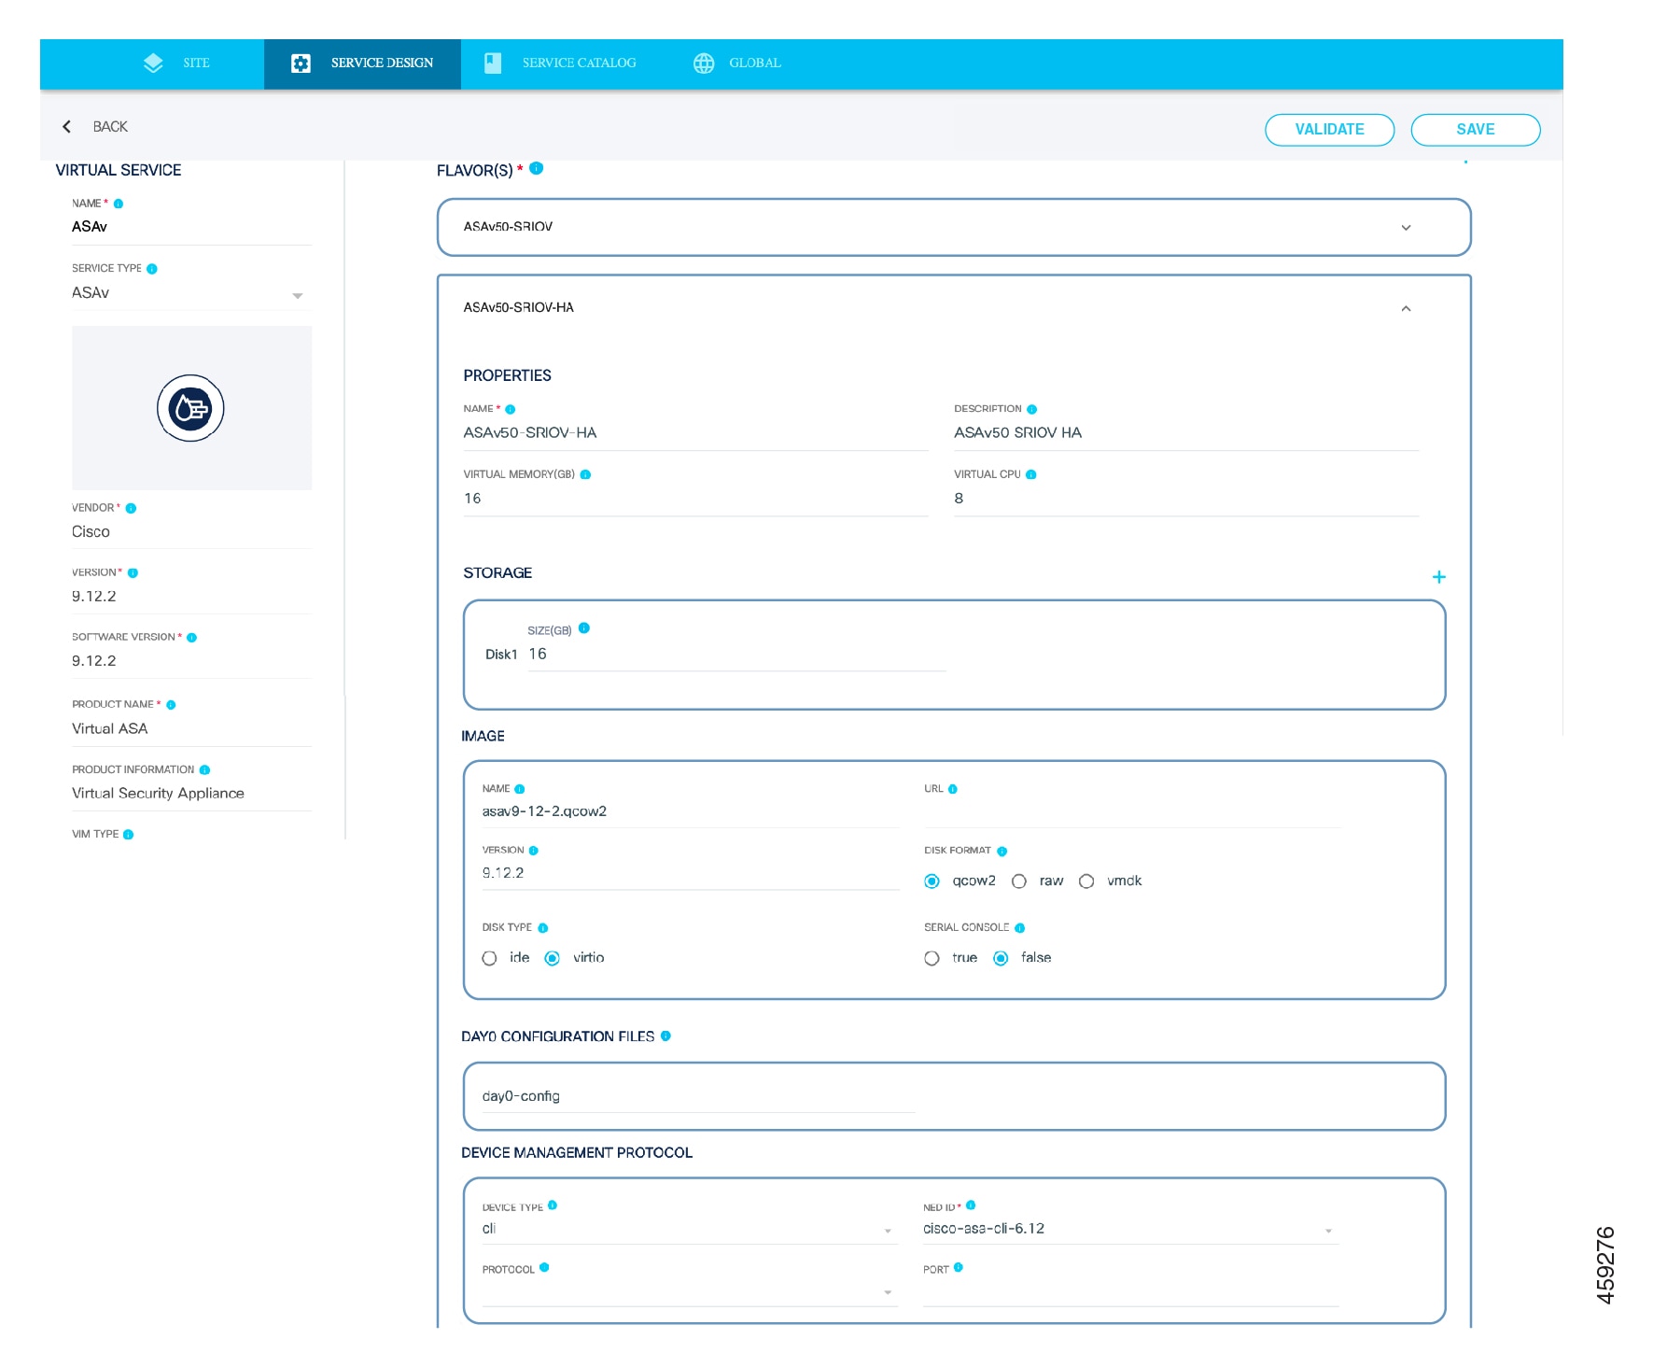
Task: Collapse the ASAv50-SRIOV-HA flavor
Action: [1406, 308]
